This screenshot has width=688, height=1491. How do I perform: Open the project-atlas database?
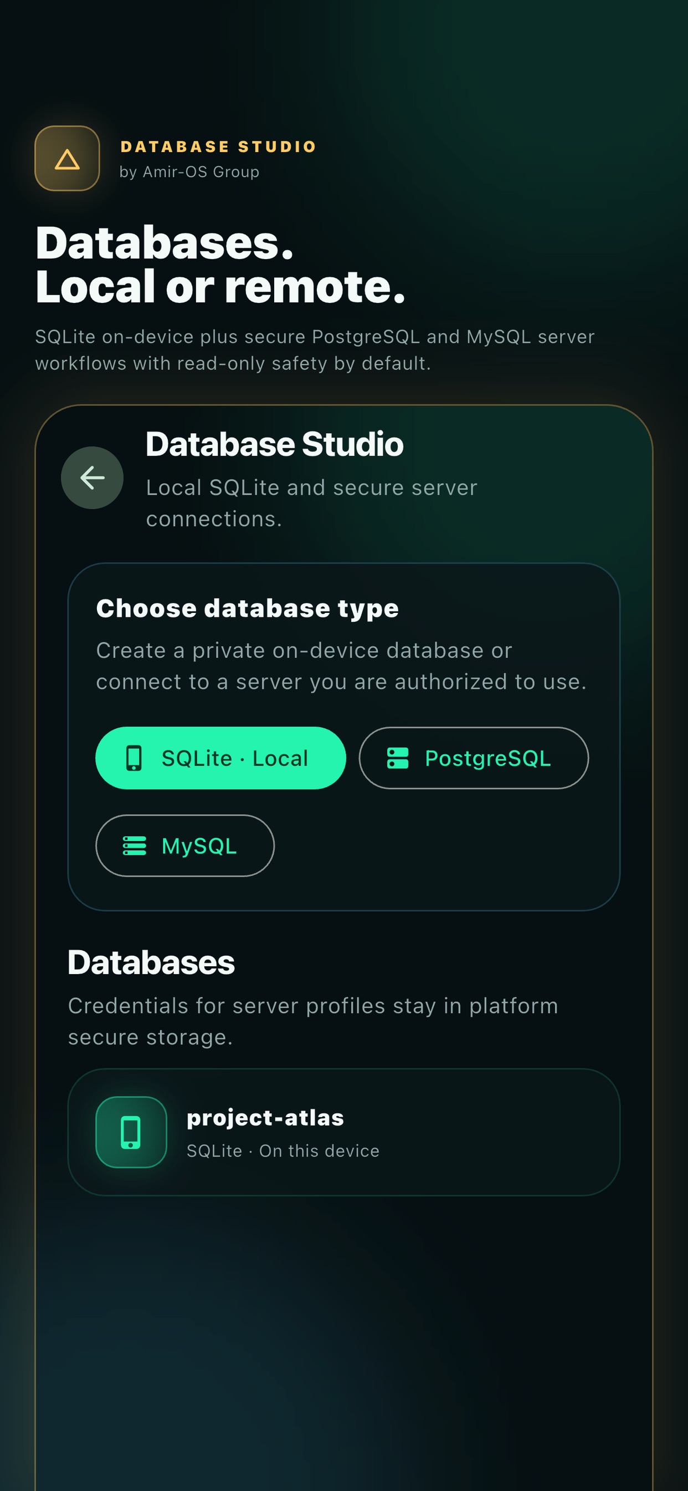(344, 1132)
